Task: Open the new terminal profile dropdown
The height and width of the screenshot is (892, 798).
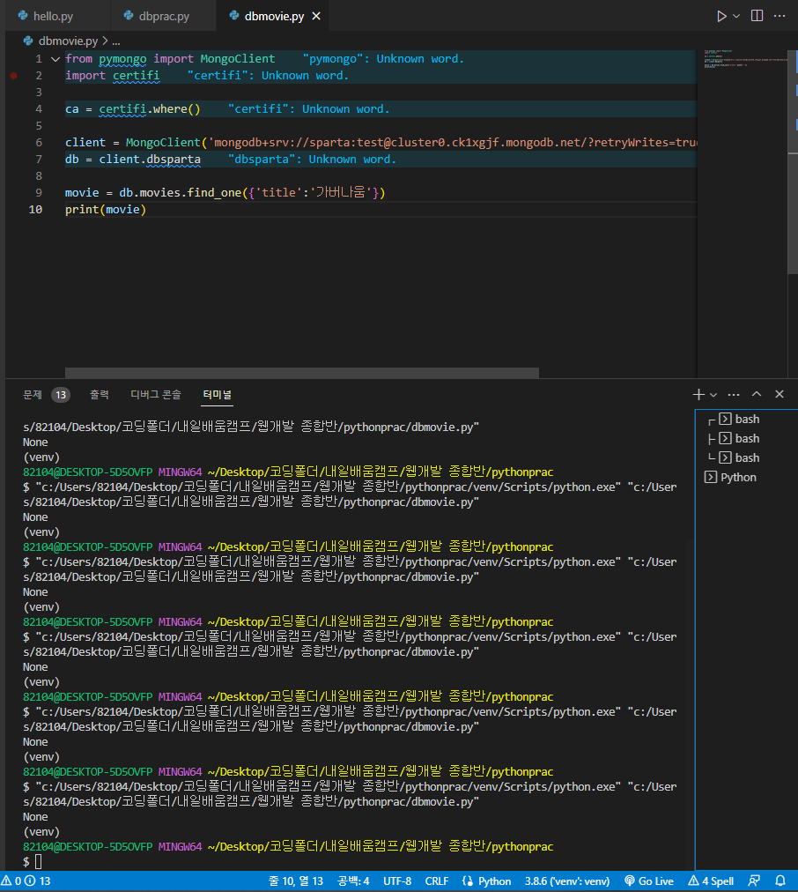Action: click(713, 394)
